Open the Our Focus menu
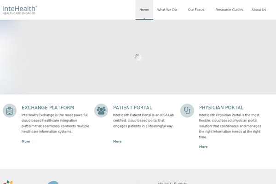This screenshot has height=184, width=276. point(196,10)
